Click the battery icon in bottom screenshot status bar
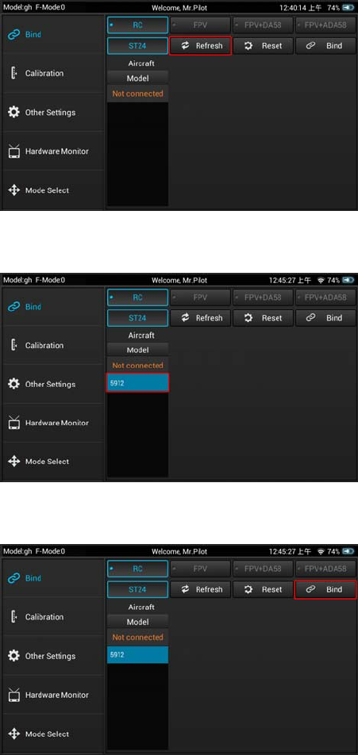Screen dimensions: 358x755 click(348, 551)
